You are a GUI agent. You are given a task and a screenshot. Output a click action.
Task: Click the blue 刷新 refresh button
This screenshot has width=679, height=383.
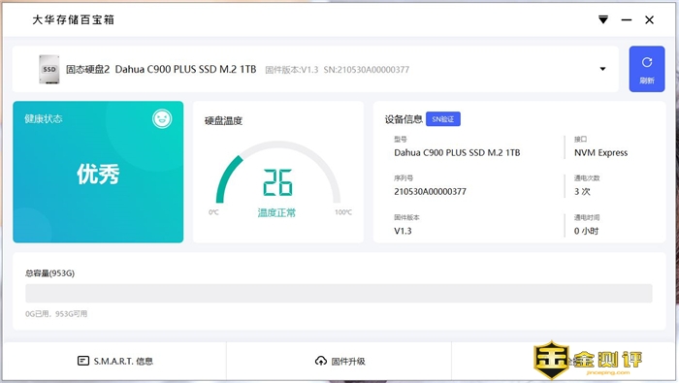(647, 69)
